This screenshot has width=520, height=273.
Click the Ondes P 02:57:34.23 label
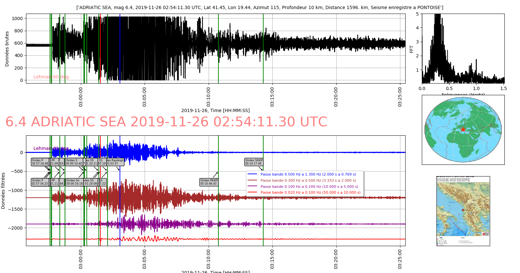tap(40, 182)
